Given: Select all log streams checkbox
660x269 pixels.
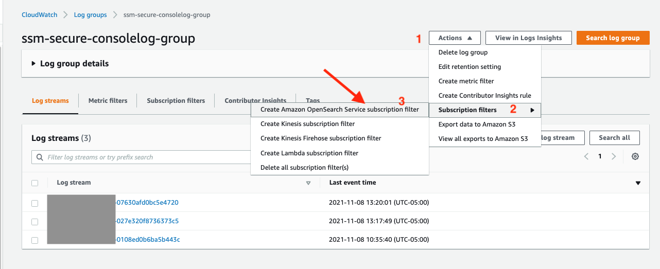Looking at the screenshot, I should click(34, 183).
